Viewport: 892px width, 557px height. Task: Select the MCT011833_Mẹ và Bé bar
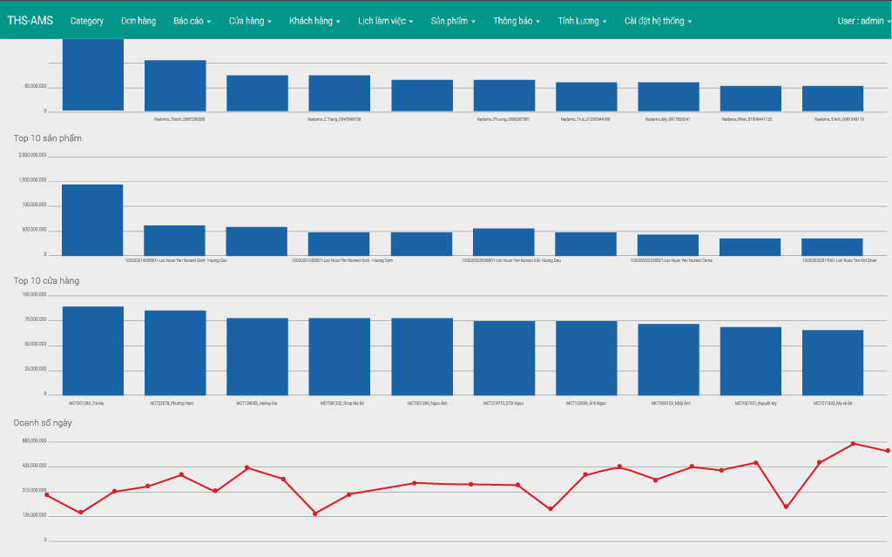tap(833, 364)
